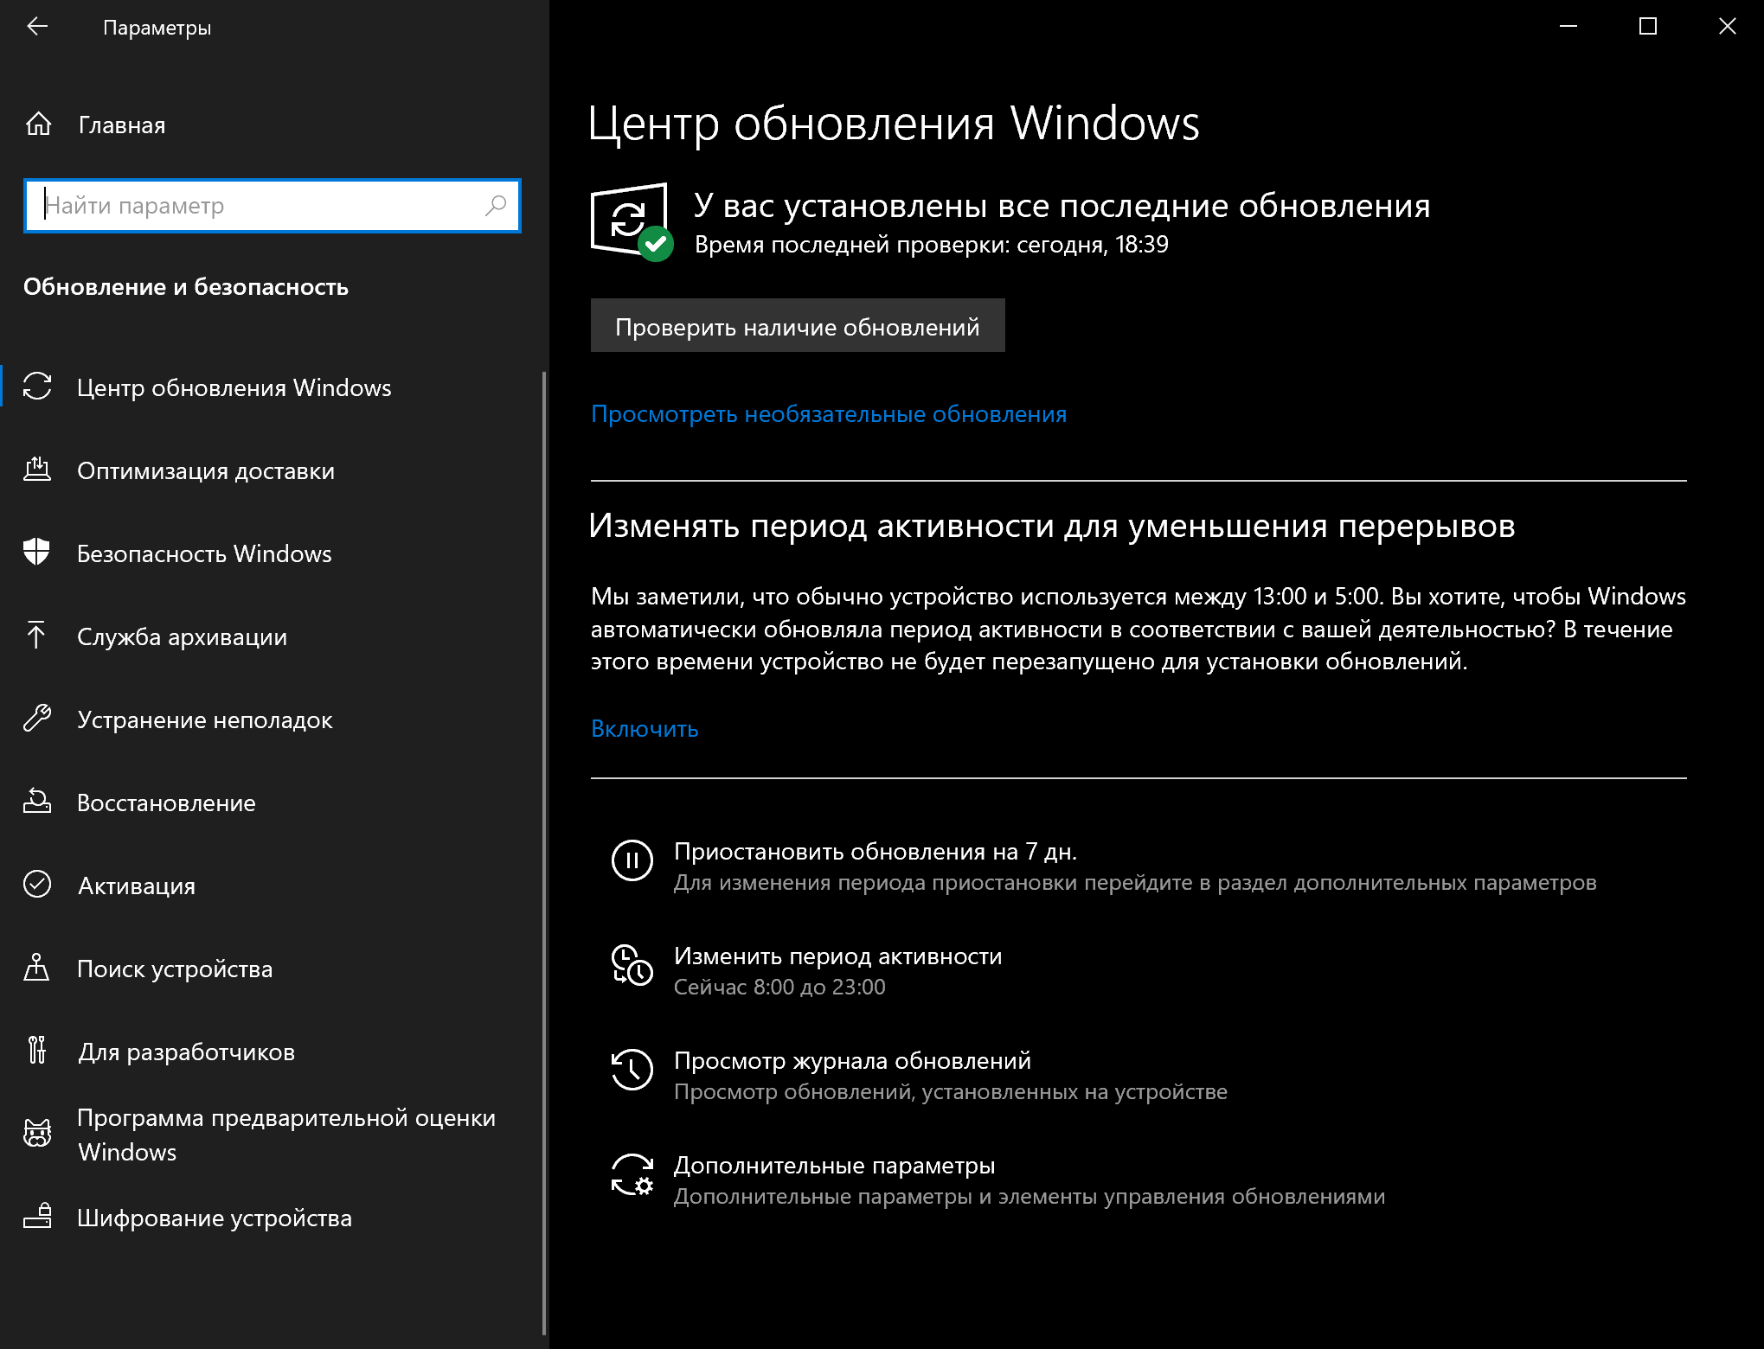This screenshot has width=1764, height=1349.
Task: Select Восстановление in sidebar
Action: click(x=166, y=802)
